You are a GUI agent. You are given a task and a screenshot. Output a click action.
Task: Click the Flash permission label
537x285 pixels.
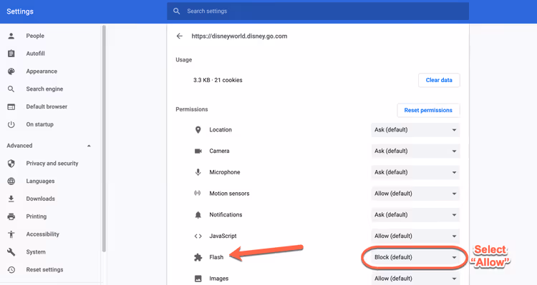(216, 257)
